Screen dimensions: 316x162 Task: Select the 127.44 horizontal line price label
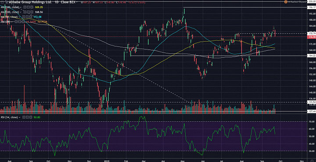312,111
